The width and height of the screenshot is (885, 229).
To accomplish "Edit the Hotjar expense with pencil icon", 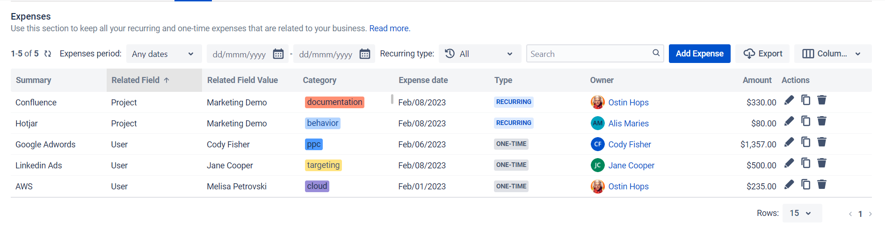I will (789, 121).
